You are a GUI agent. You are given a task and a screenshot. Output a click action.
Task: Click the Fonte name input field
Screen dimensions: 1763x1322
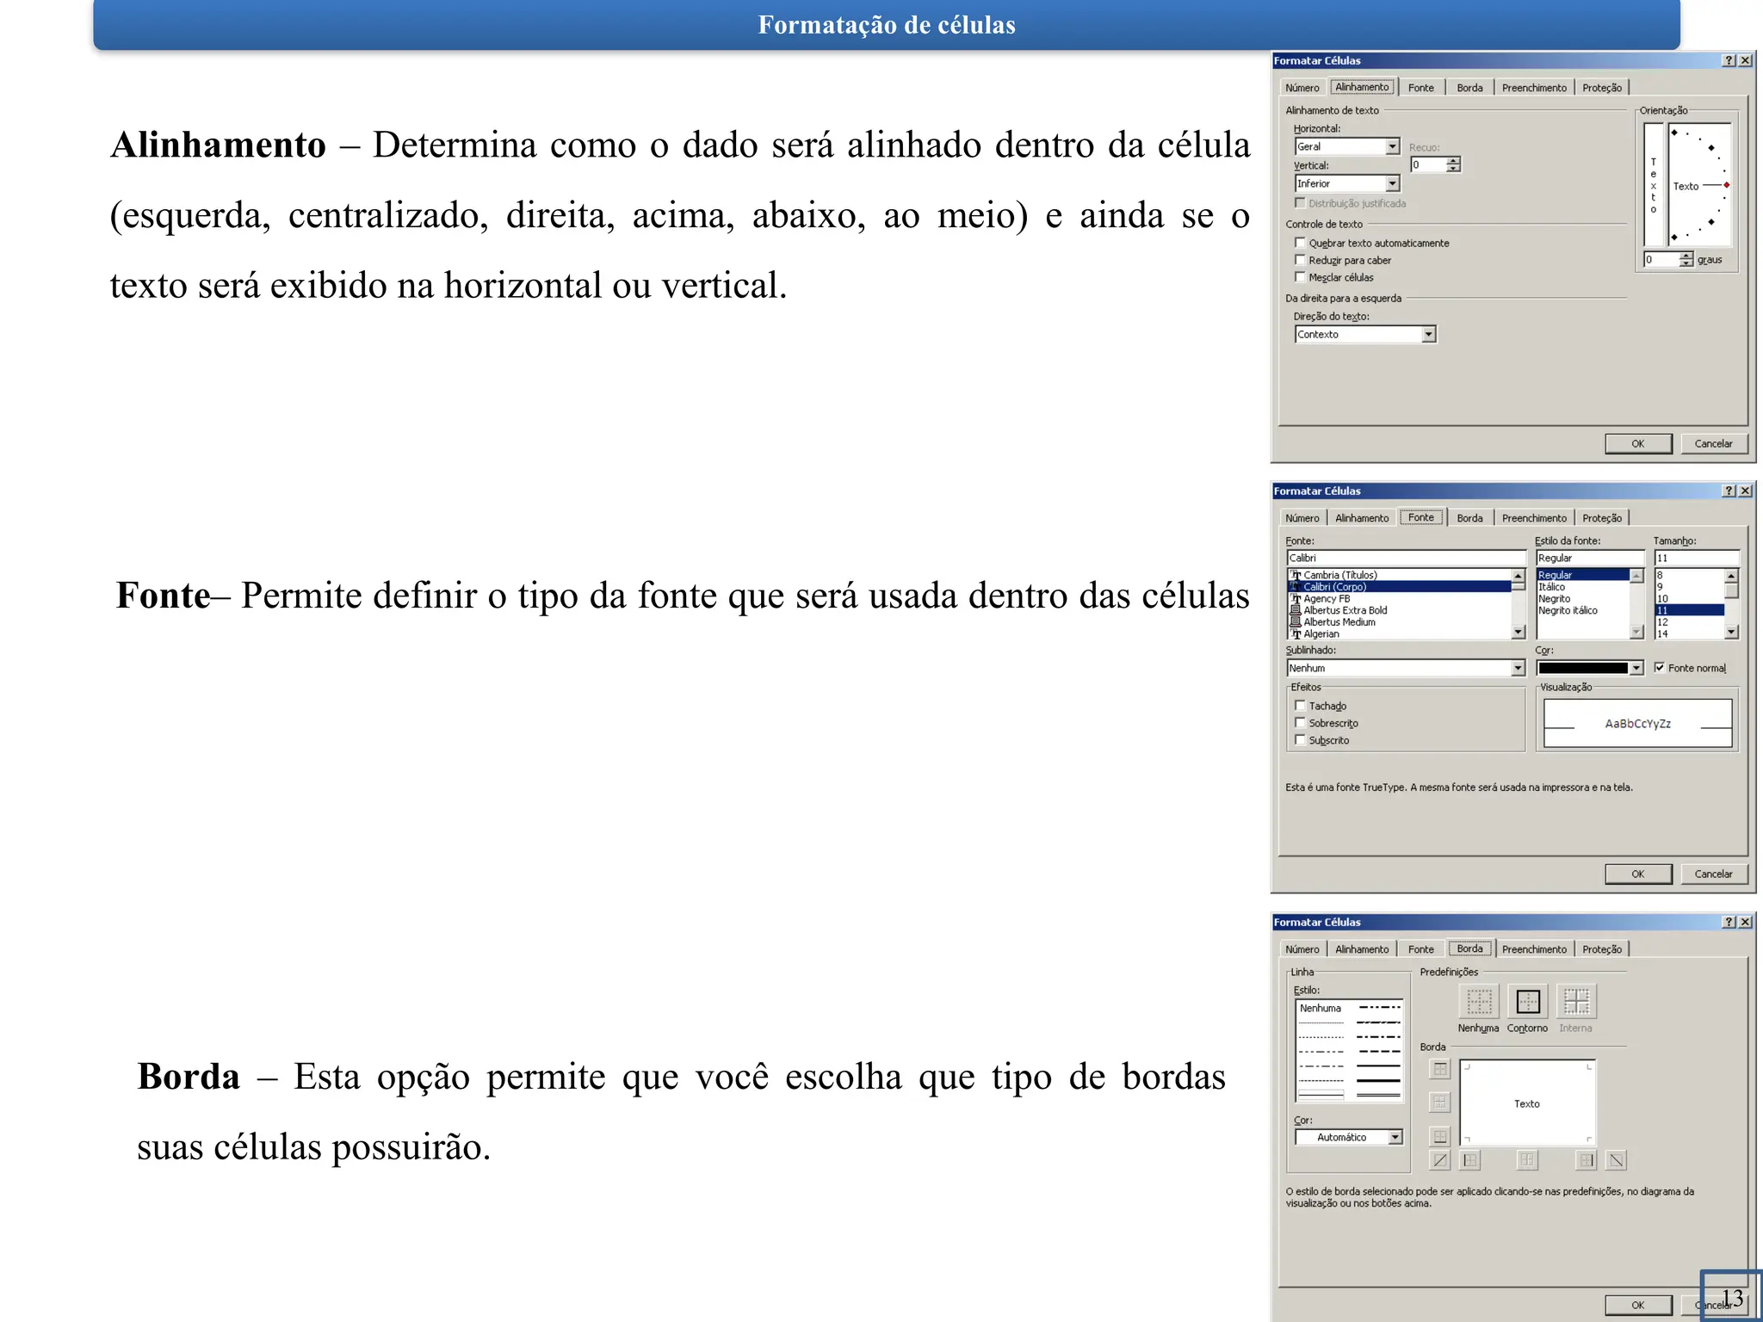coord(1406,558)
